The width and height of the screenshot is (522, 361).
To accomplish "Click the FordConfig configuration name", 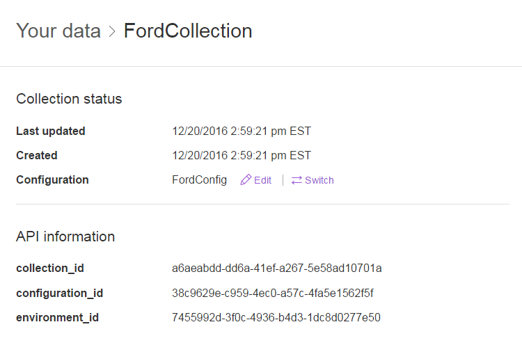I will (x=200, y=180).
